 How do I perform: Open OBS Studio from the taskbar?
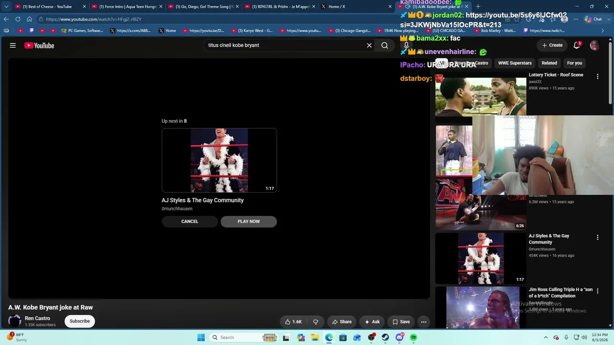pyautogui.click(x=371, y=337)
